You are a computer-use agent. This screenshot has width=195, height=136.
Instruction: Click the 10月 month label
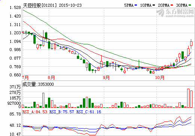160,78
